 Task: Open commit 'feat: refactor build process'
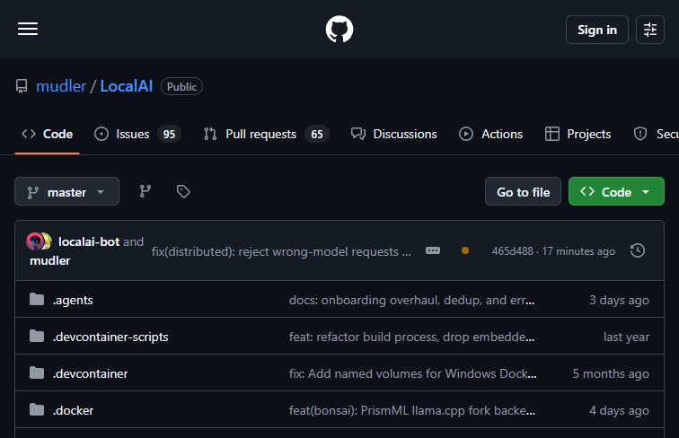pyautogui.click(x=412, y=337)
